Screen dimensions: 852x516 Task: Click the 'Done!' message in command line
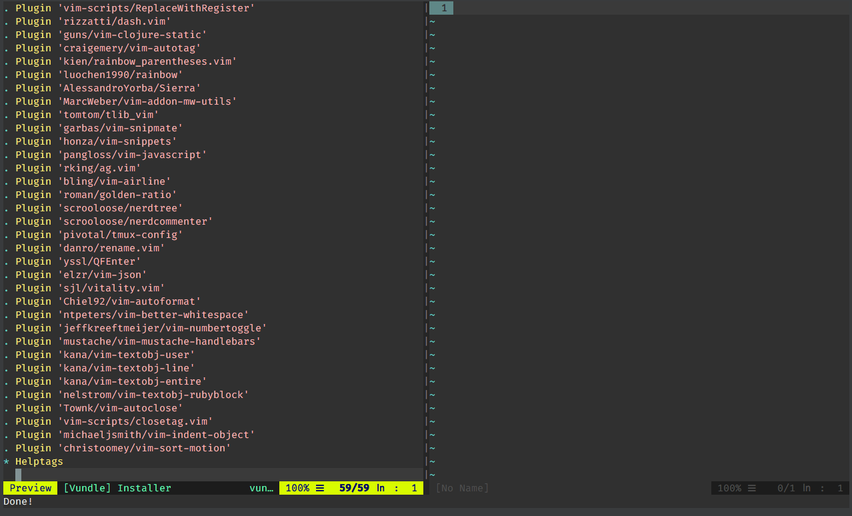coord(18,501)
